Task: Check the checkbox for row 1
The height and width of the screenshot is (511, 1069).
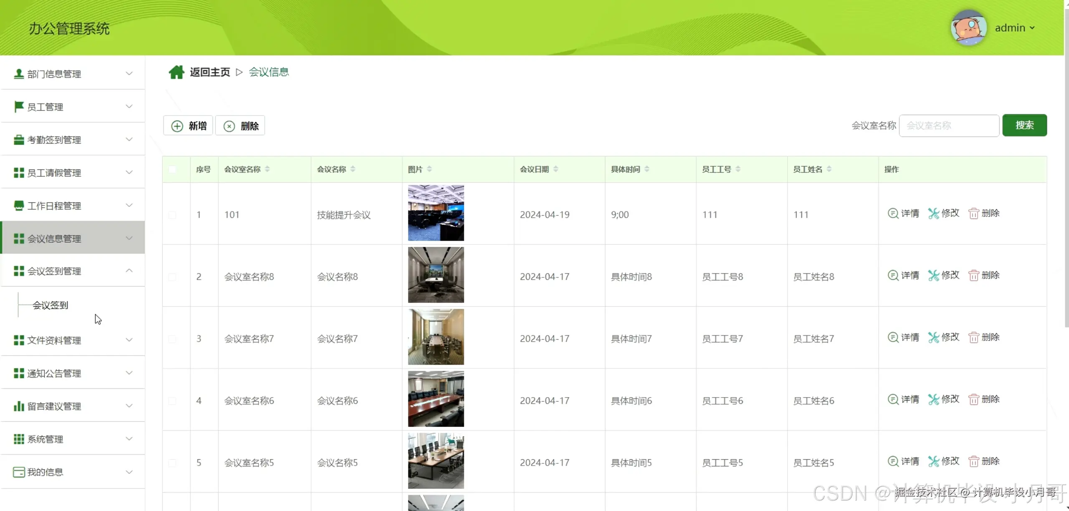Action: tap(172, 215)
